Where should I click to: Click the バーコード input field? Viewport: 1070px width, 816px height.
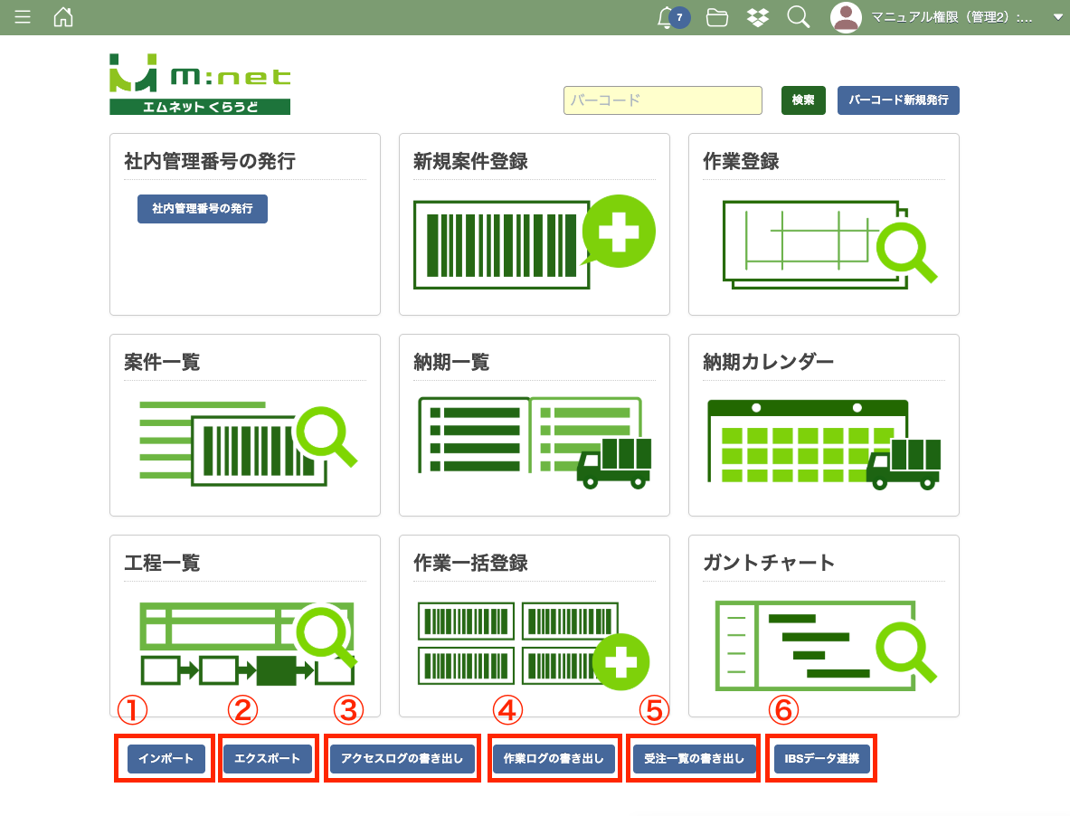click(x=662, y=100)
